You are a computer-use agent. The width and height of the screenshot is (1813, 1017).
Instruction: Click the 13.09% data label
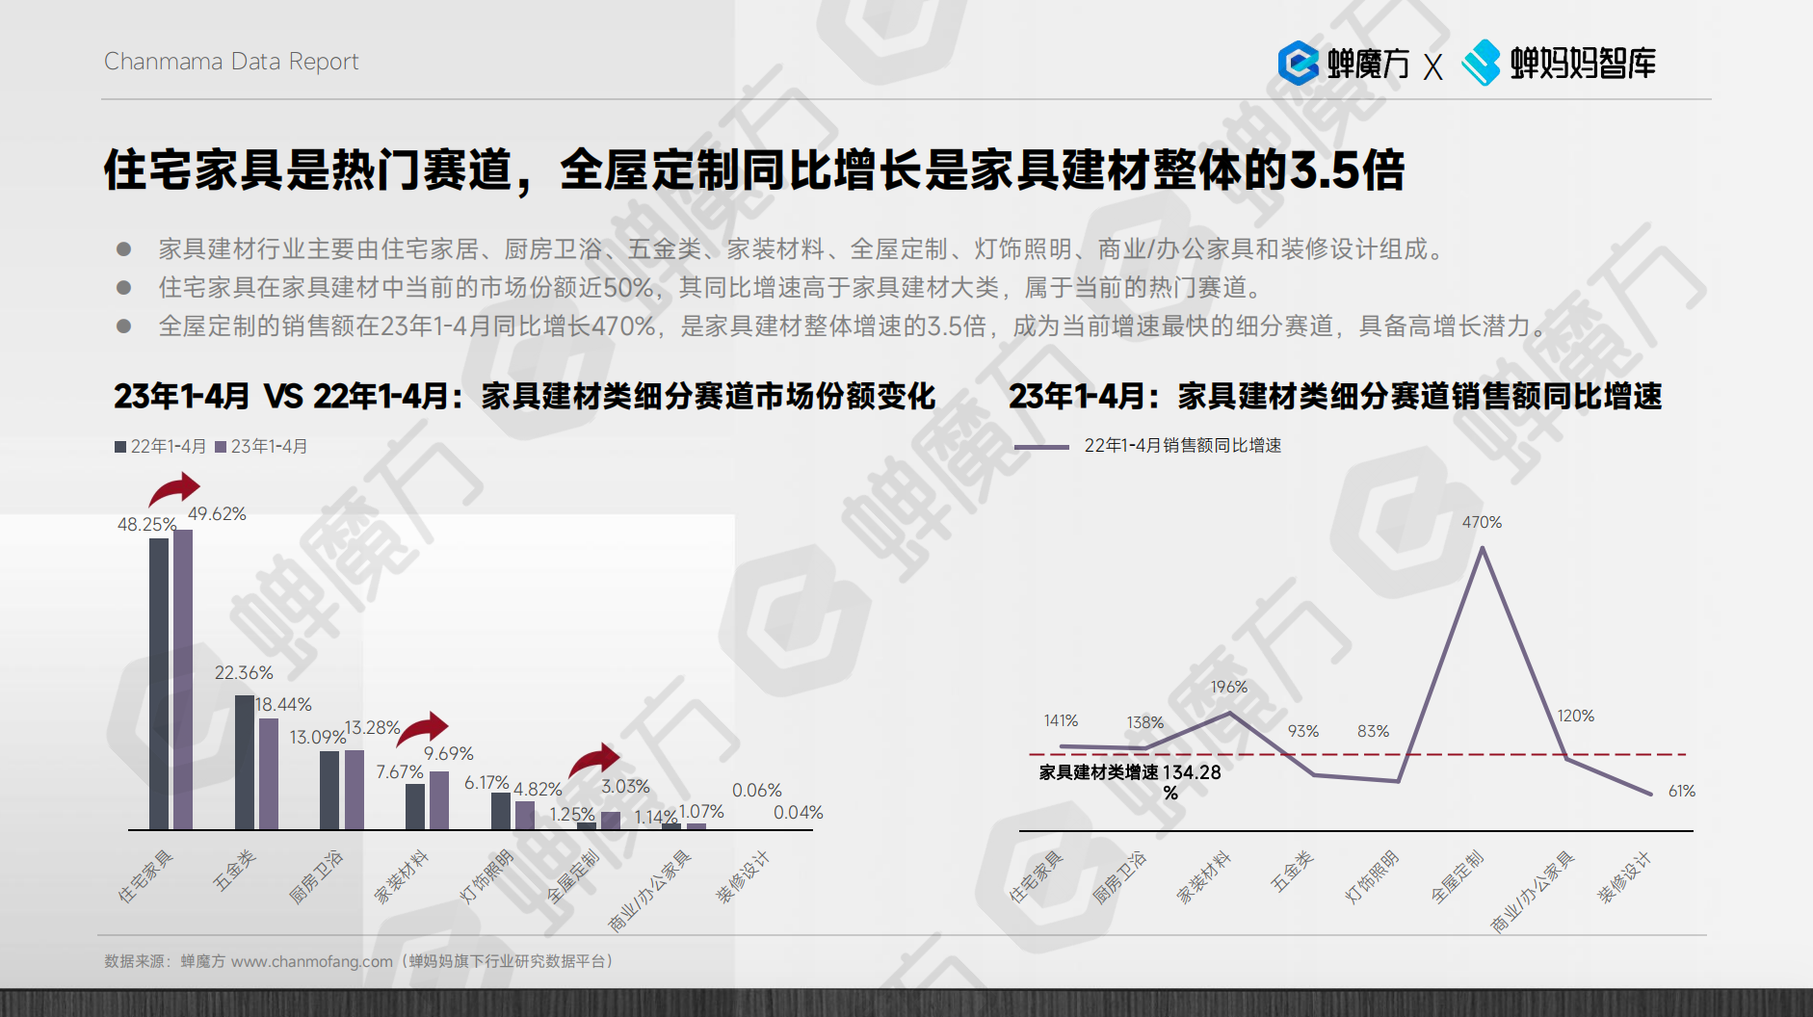point(318,738)
